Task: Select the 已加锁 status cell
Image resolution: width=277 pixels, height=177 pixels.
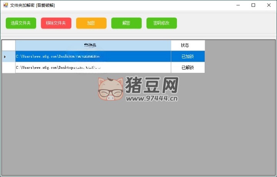Action: (x=188, y=56)
